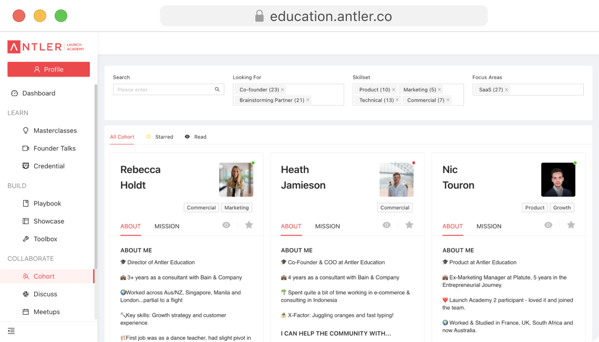Remove the Product (10) skillset tag
Viewport: 599px width, 342px height.
click(394, 90)
